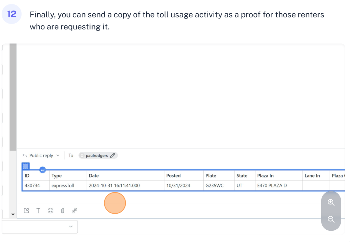The width and height of the screenshot is (350, 242).
Task: Click the zoom out magnifier
Action: pos(331,219)
